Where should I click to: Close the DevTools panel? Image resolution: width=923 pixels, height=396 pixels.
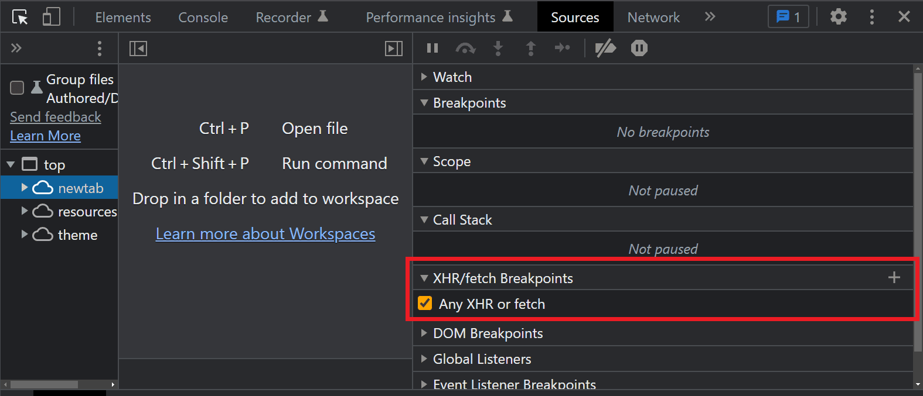point(904,16)
